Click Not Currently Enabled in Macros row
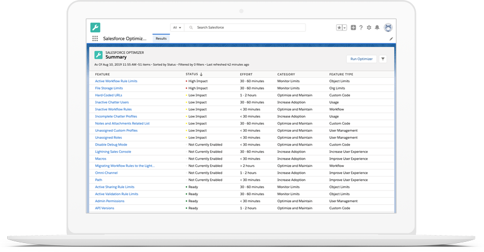The height and width of the screenshot is (252, 484). (205, 158)
